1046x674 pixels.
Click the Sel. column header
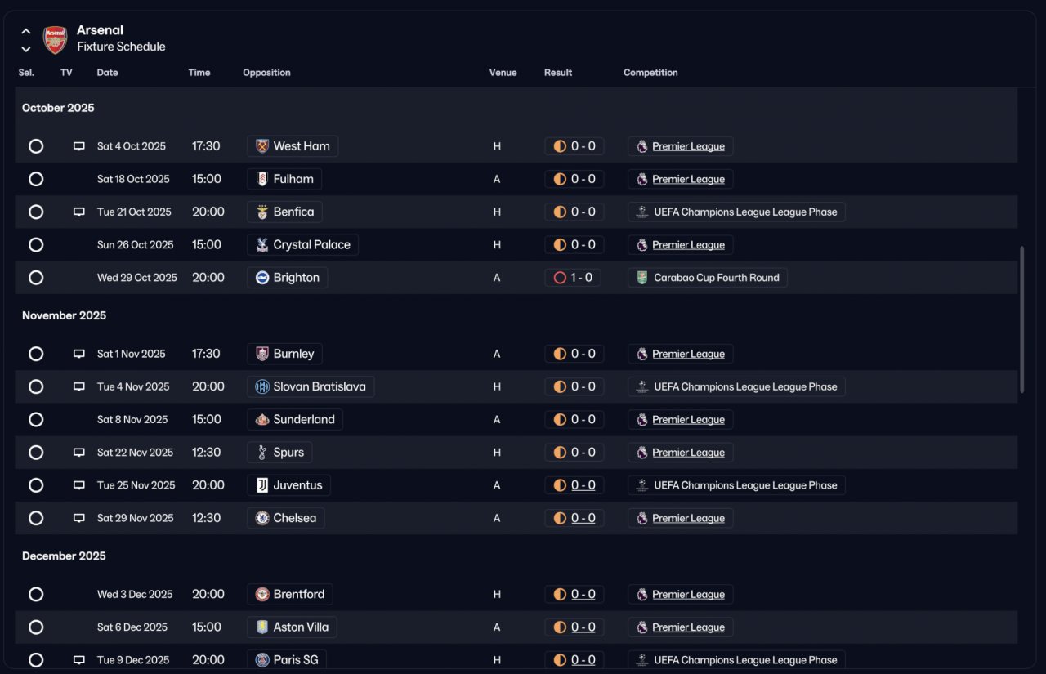point(26,73)
